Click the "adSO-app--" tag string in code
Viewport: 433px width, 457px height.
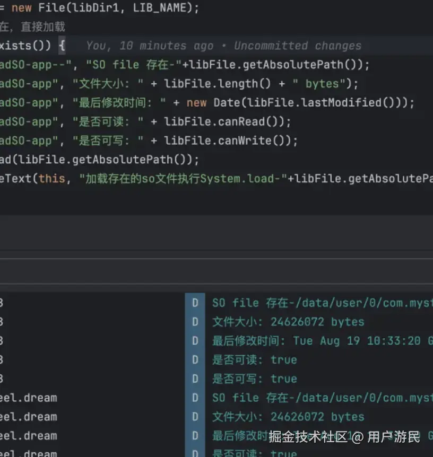pyautogui.click(x=36, y=65)
